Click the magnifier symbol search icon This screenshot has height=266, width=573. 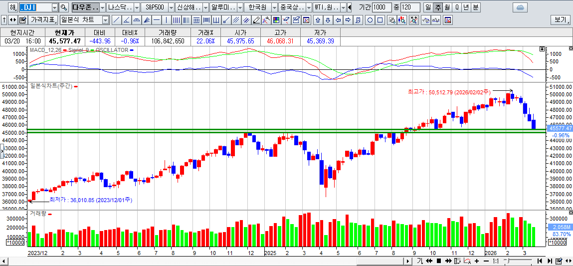[63, 7]
